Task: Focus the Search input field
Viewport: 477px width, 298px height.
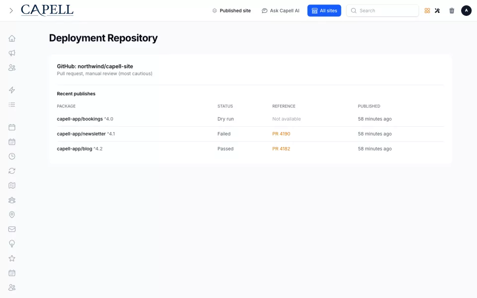Action: 383,10
